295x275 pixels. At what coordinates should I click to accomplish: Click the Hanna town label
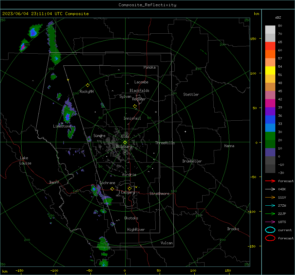(229, 146)
